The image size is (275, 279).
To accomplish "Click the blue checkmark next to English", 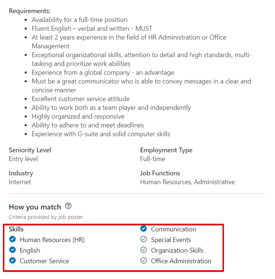I will click(12, 250).
